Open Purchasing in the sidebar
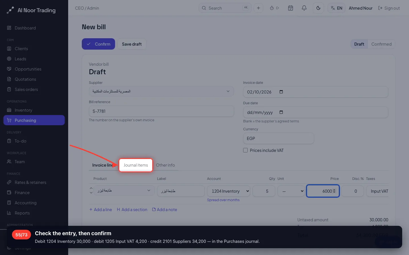Viewport: 409px width, 255px height. coord(34,120)
